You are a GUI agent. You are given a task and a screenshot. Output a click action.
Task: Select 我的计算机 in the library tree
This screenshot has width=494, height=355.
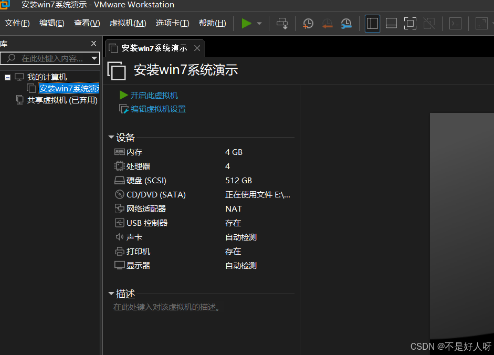47,77
